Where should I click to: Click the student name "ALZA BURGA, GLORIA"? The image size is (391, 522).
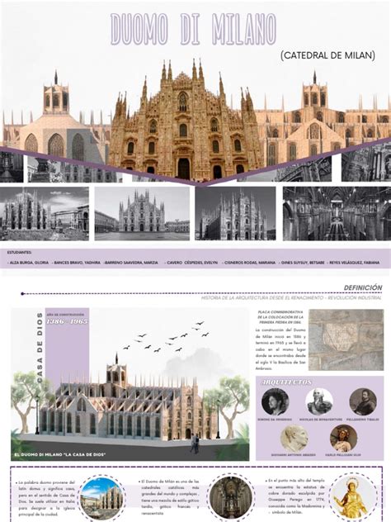28,263
